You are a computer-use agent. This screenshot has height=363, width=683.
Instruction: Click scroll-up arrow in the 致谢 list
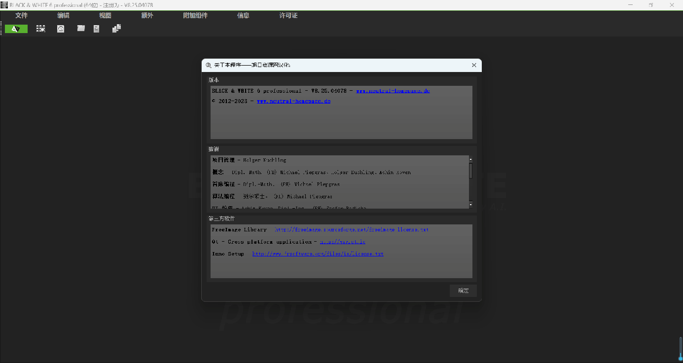pos(470,160)
